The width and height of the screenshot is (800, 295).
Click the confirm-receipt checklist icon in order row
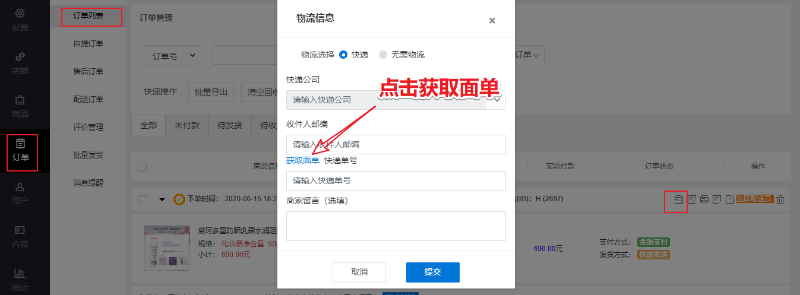[x=692, y=199]
